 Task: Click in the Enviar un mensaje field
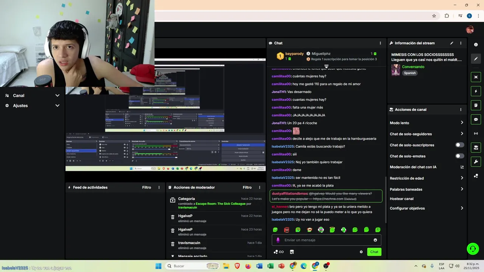pos(326,240)
